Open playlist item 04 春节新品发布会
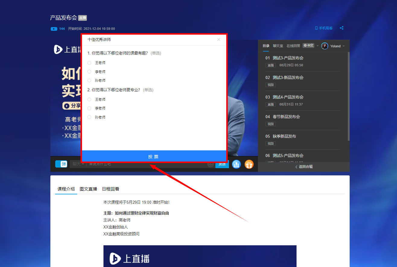 [x=303, y=120]
